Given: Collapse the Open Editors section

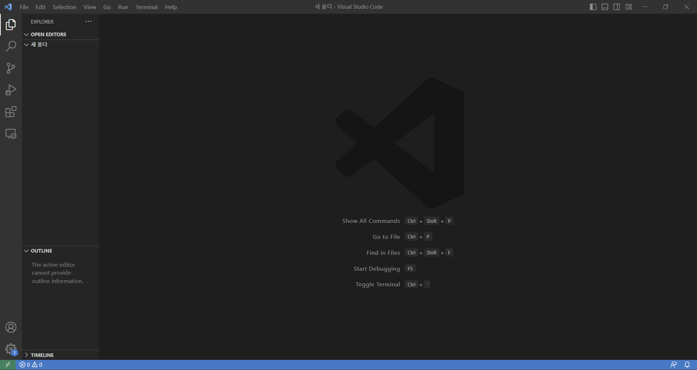Looking at the screenshot, I should [60, 34].
